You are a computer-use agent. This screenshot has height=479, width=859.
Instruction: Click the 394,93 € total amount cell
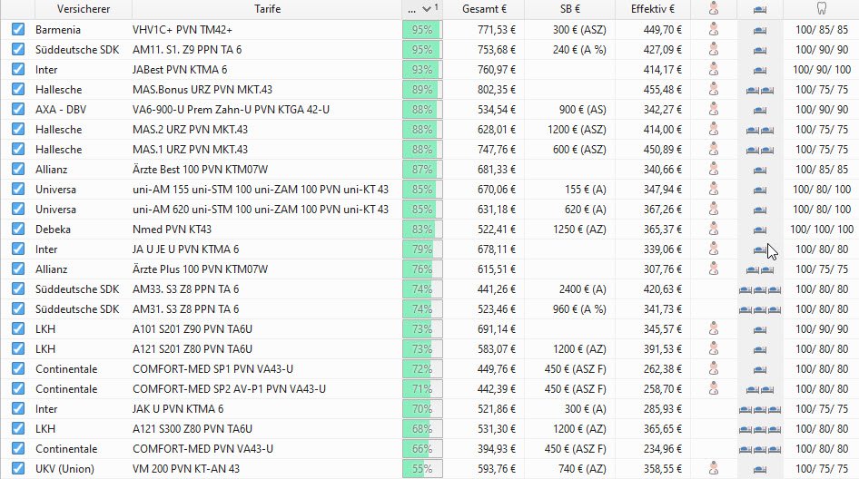[497, 449]
